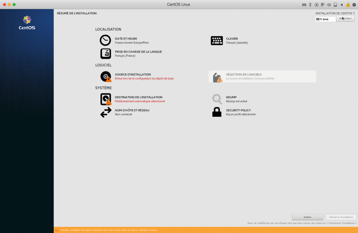The width and height of the screenshot is (358, 233).
Task: Click the Quitter button
Action: point(308,217)
